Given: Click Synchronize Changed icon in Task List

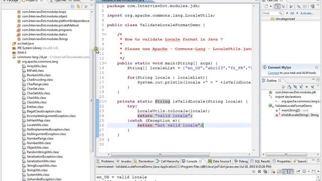Looking at the screenshot, I should pos(312,7).
